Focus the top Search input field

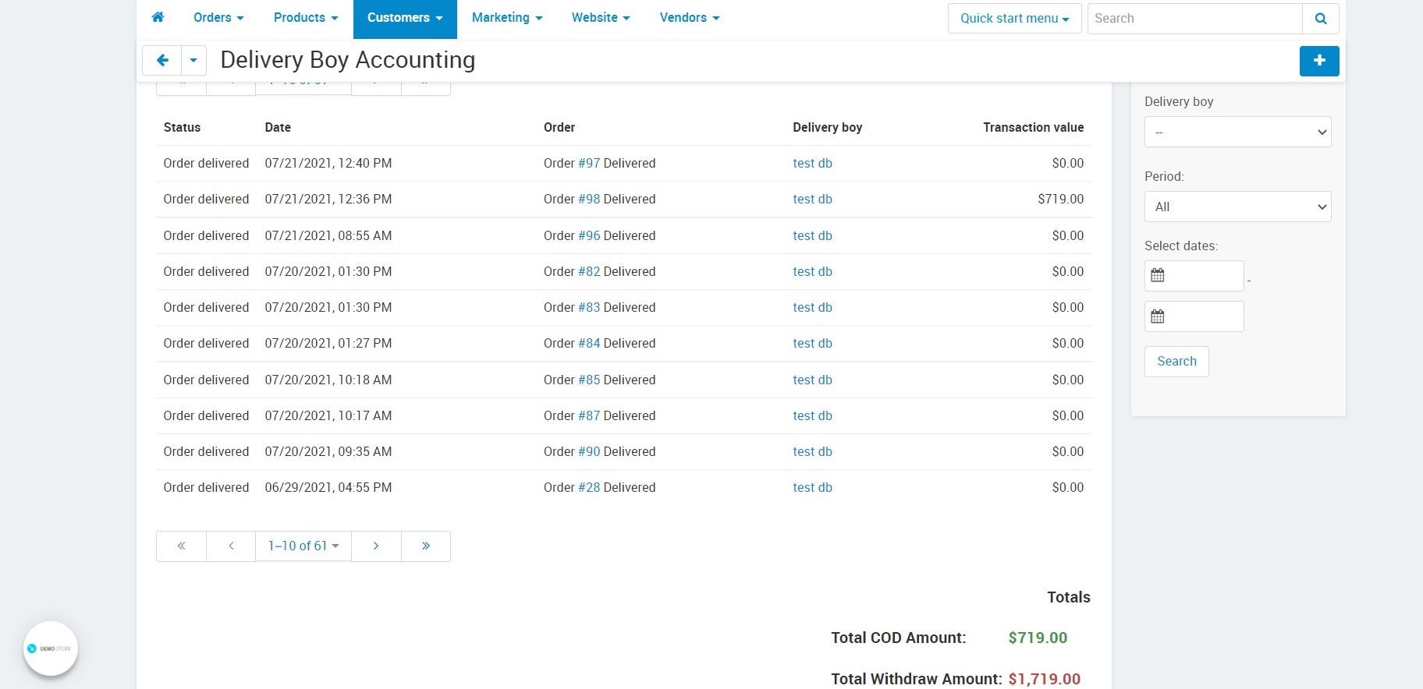tap(1195, 19)
